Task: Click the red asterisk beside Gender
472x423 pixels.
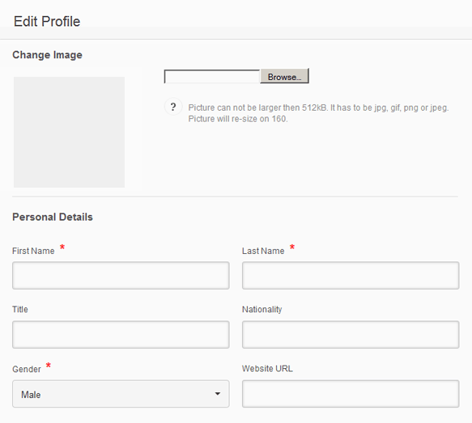Action: [x=48, y=366]
